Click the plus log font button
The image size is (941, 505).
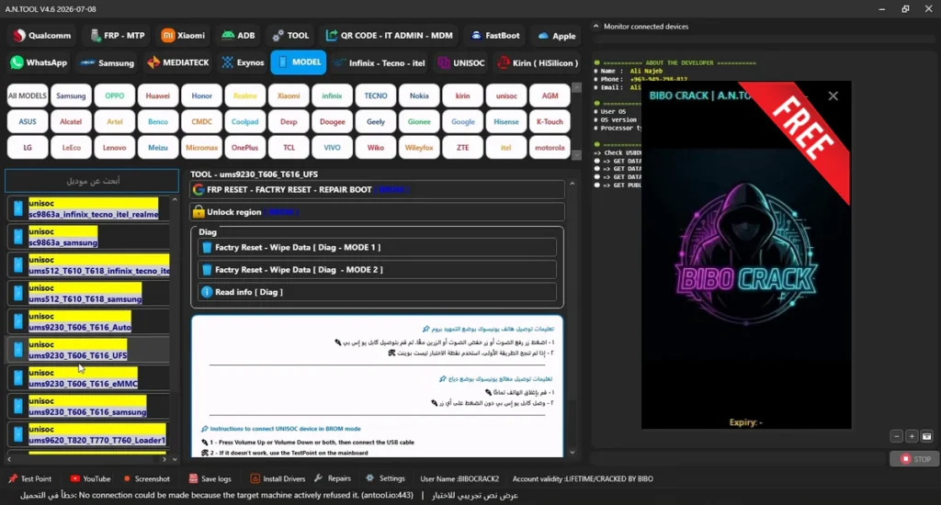912,437
